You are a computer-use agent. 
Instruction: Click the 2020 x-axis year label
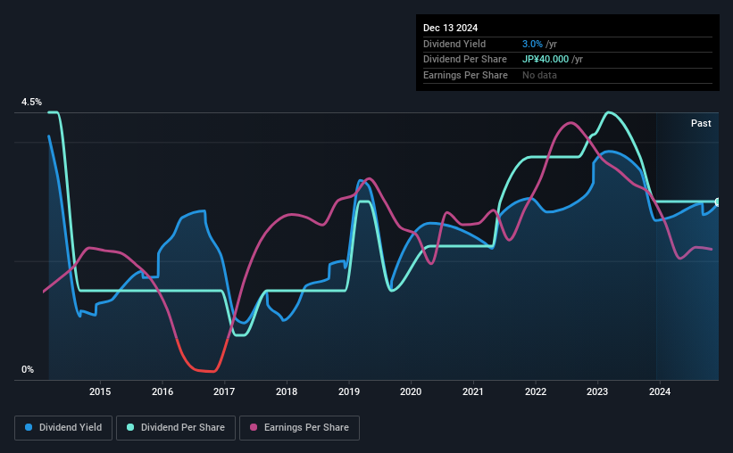coord(411,391)
